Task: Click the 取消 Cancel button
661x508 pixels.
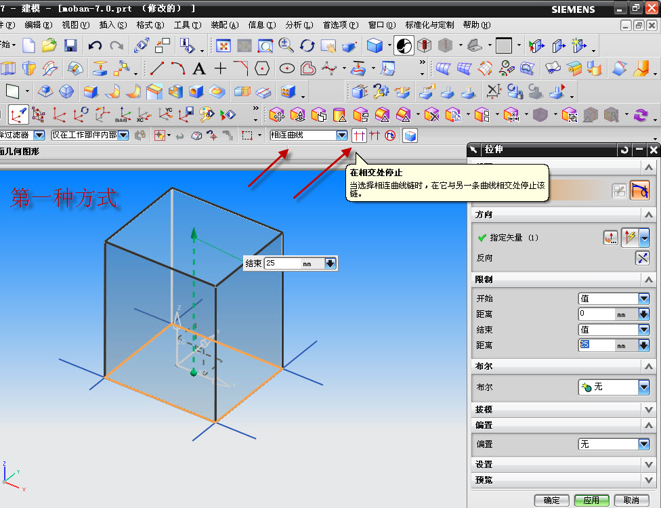Action: [x=631, y=501]
